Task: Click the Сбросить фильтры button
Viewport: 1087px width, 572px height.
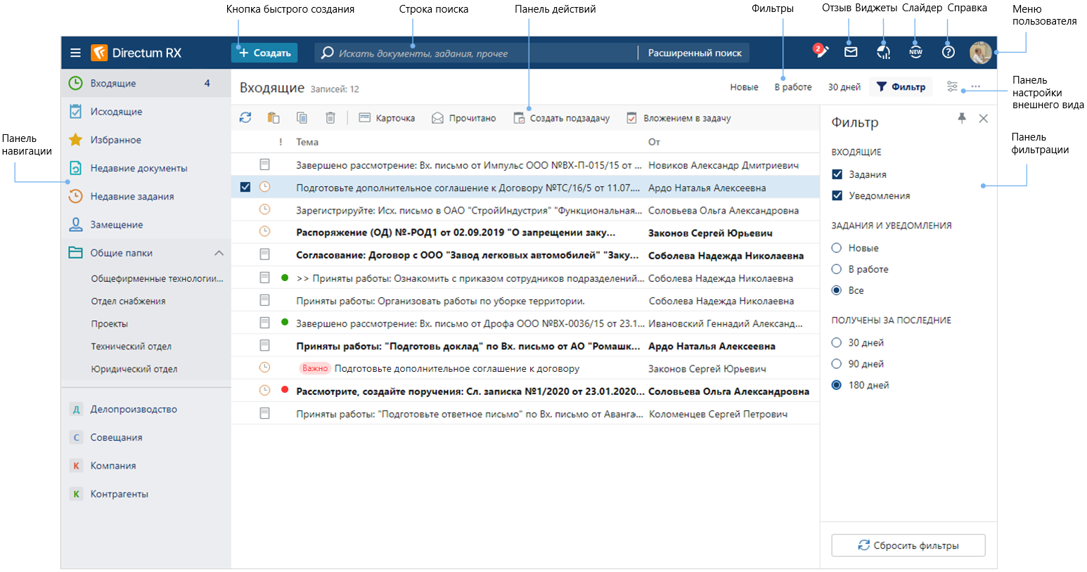Action: (908, 545)
